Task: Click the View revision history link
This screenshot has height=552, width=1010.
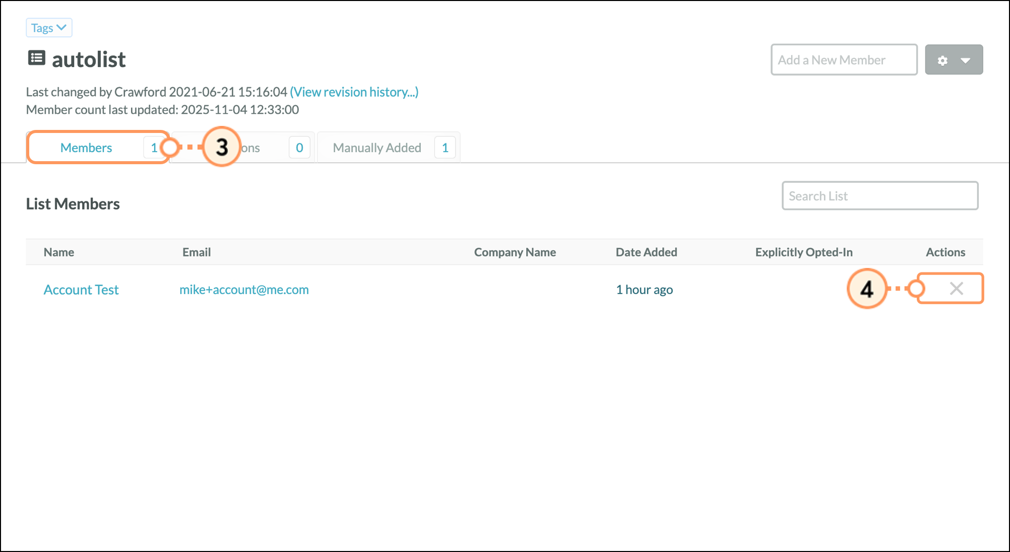Action: 354,92
